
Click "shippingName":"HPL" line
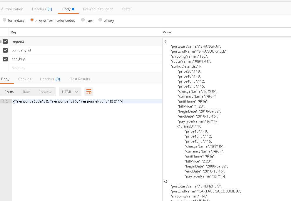pos(190,196)
